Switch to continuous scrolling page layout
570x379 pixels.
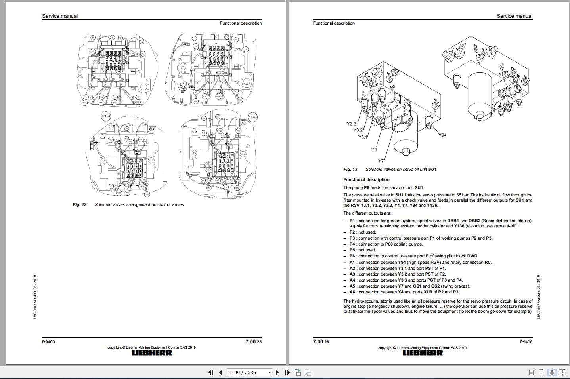point(541,372)
